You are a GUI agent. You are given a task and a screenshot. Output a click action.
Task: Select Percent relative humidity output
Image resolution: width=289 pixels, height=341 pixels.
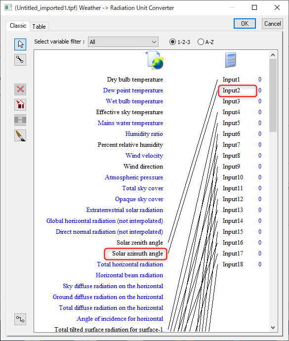coord(130,145)
